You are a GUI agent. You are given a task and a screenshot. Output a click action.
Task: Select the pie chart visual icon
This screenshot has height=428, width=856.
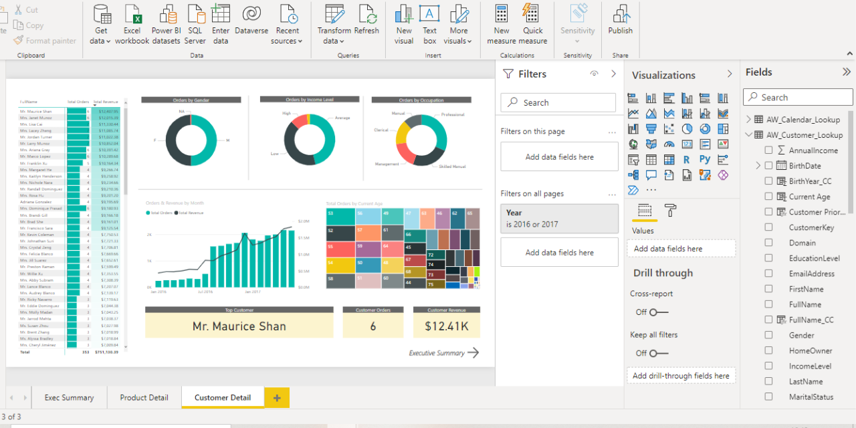687,128
